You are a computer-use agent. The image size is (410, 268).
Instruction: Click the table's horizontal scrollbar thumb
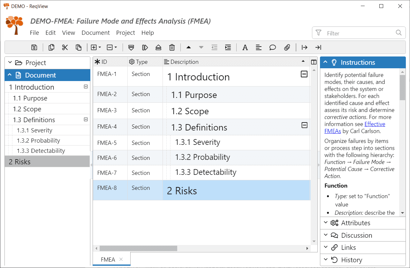pos(138,248)
